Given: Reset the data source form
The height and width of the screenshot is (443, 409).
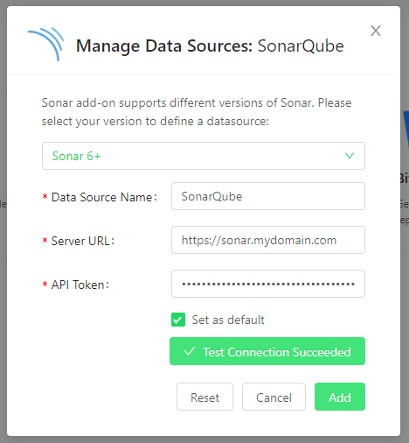Looking at the screenshot, I should coord(204,397).
